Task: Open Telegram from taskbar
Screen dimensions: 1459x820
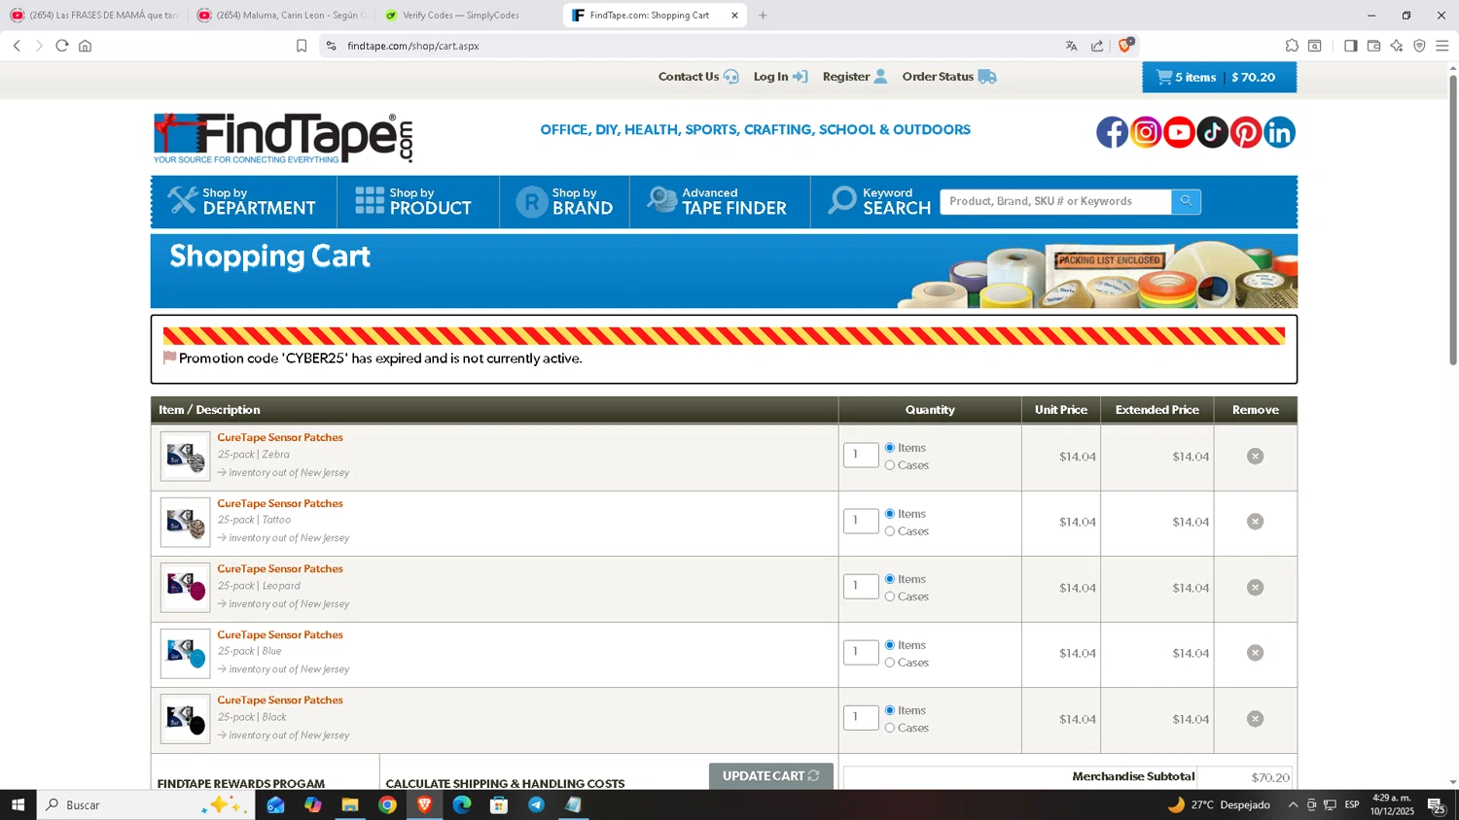Action: [536, 804]
